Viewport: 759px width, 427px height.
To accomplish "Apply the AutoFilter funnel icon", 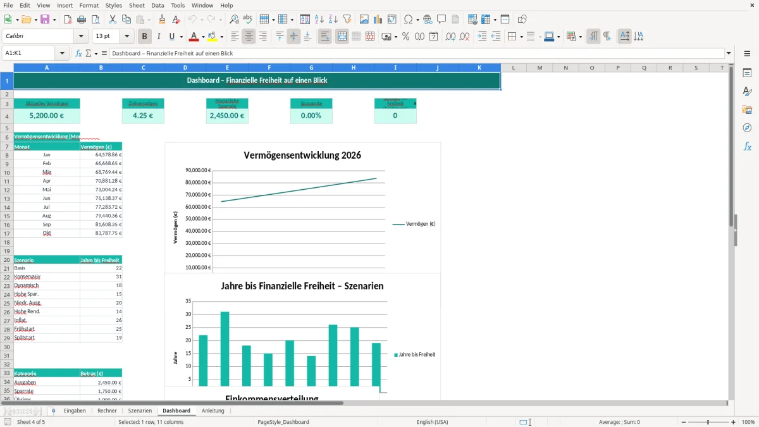I will (x=347, y=20).
